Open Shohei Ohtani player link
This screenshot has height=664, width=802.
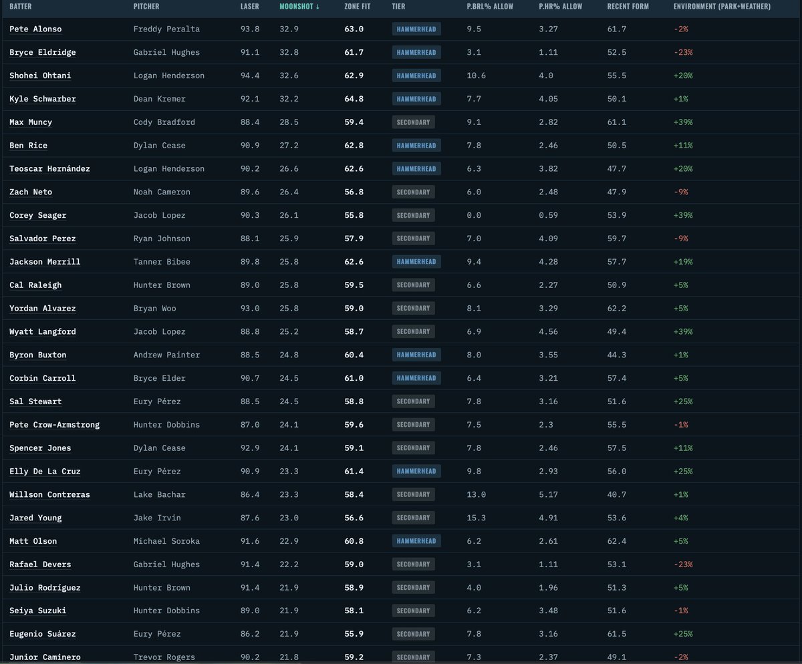(40, 76)
